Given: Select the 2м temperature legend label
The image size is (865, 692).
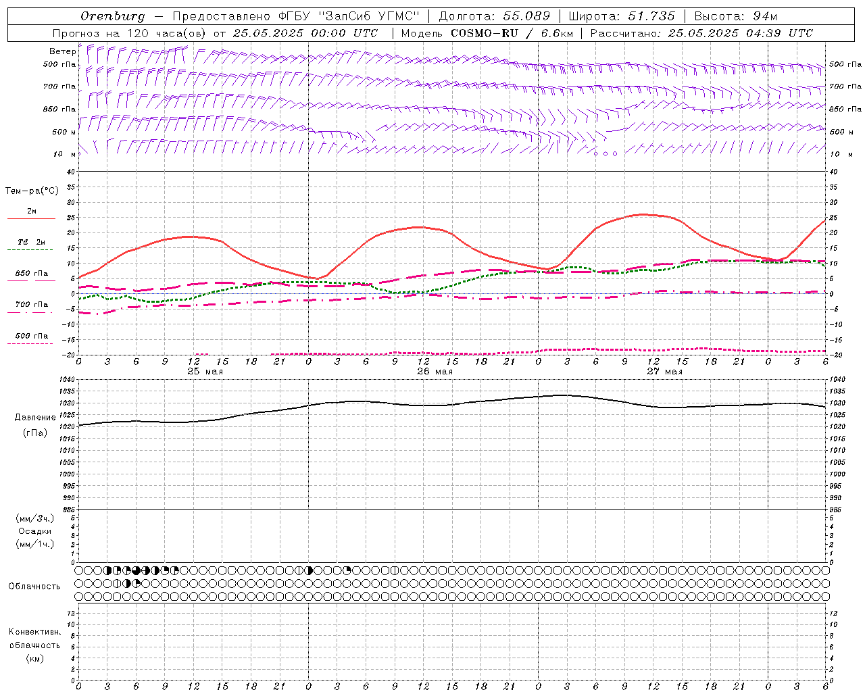Looking at the screenshot, I should point(32,212).
